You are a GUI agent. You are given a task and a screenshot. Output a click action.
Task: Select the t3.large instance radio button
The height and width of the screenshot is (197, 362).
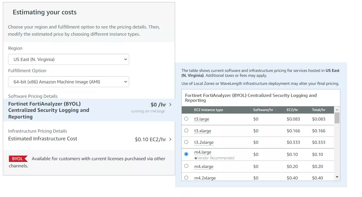pos(186,119)
